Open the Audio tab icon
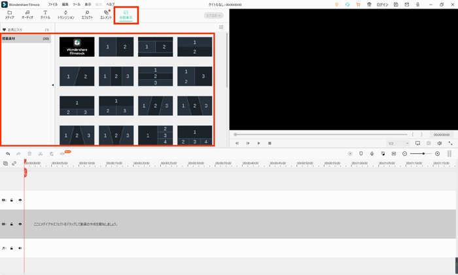Viewport: 458px width, 275px height. click(x=27, y=14)
